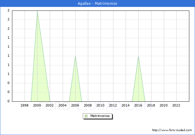This screenshot has height=135, width=195.
Task: Click the 2000 x-axis year label
Action: (37, 105)
